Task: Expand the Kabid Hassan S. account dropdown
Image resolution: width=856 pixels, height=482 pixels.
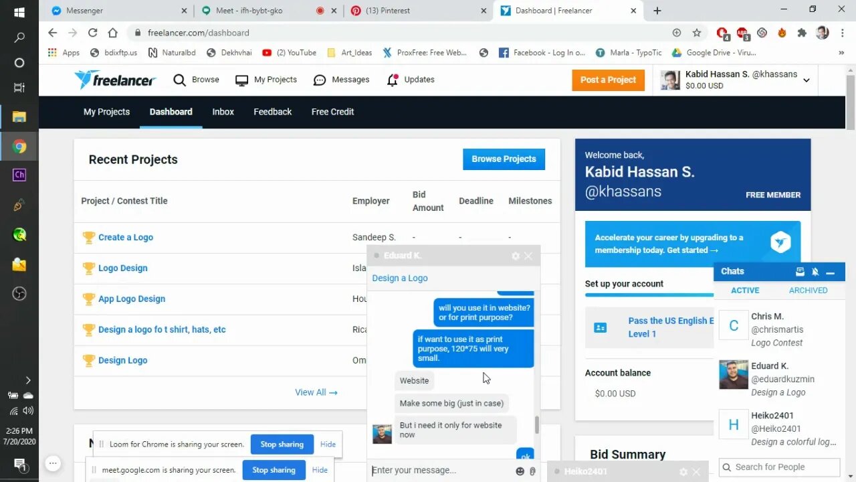Action: [x=807, y=80]
